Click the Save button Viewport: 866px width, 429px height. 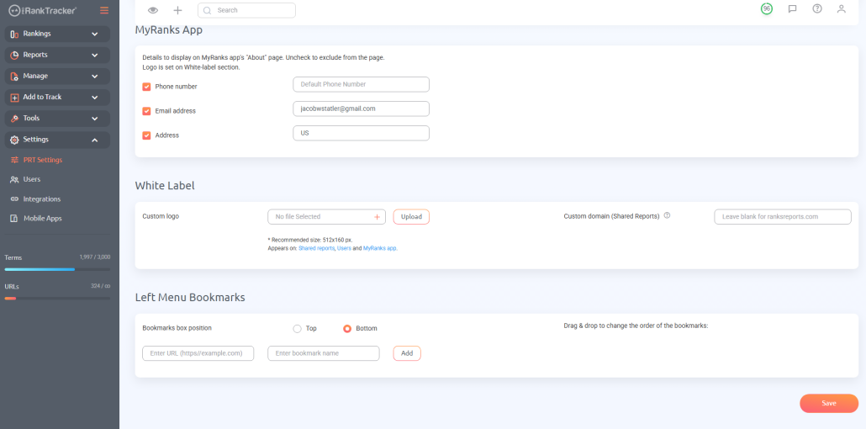(x=829, y=404)
